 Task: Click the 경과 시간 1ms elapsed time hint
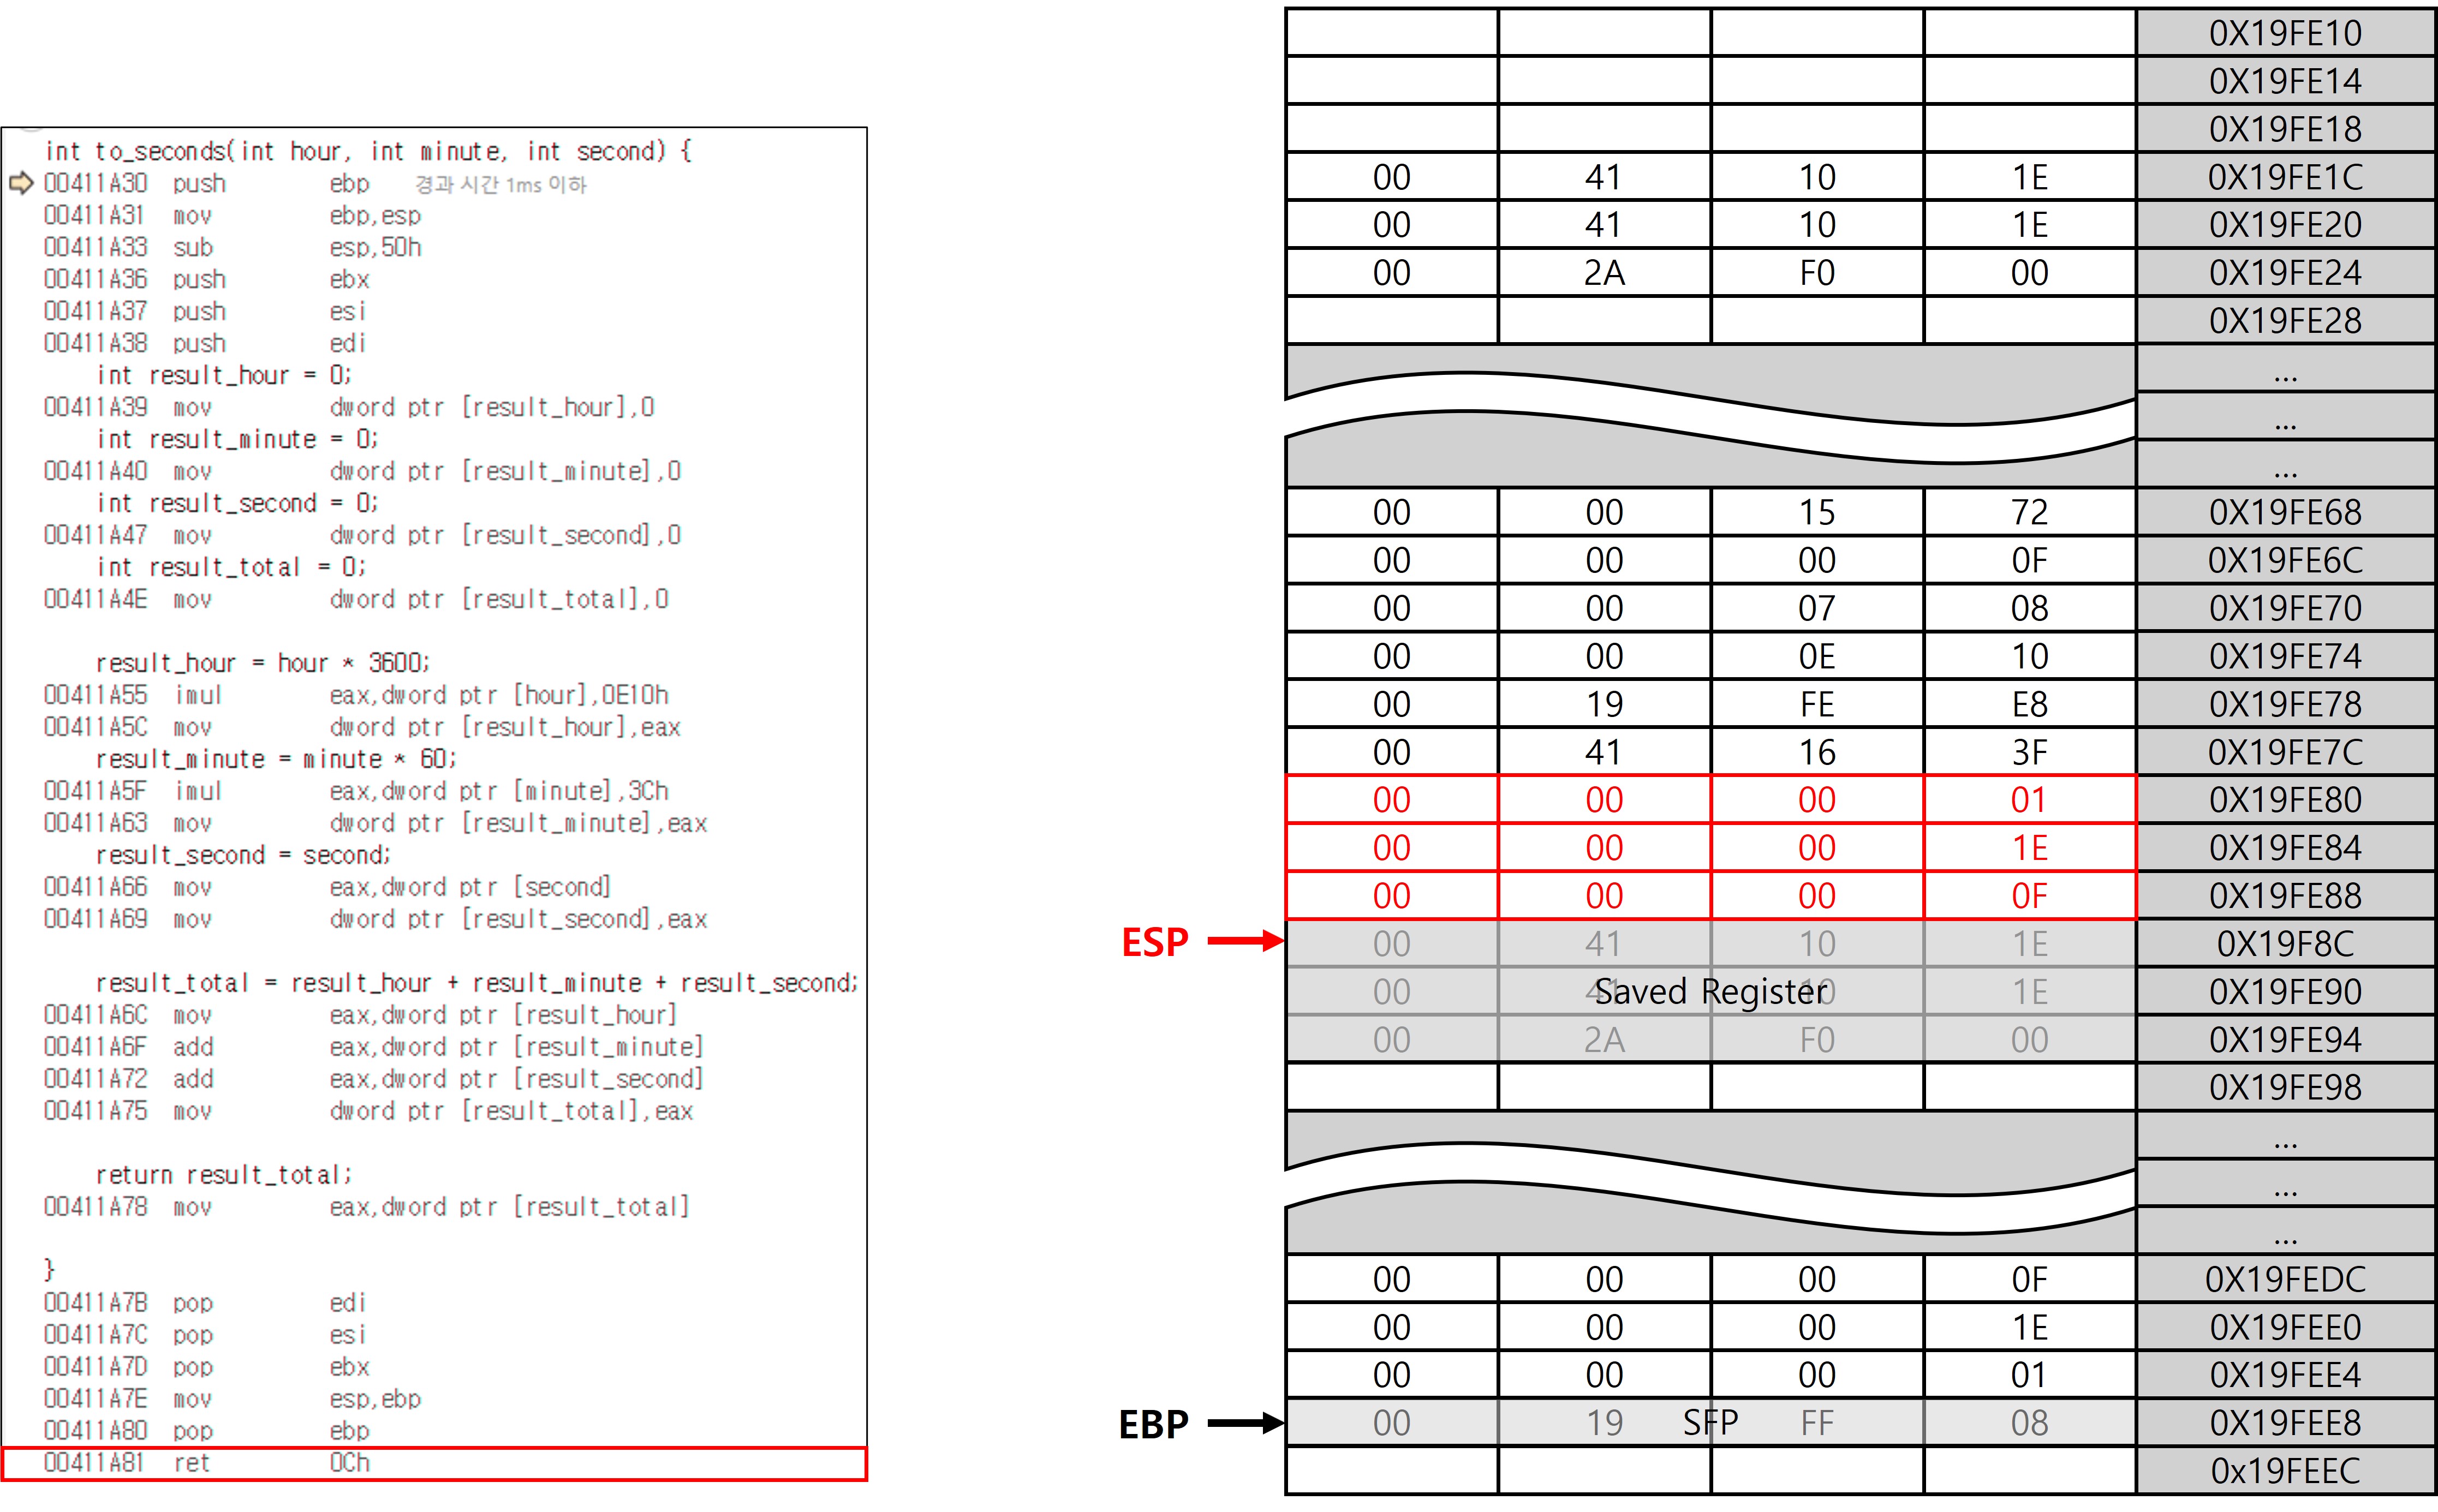pos(500,185)
